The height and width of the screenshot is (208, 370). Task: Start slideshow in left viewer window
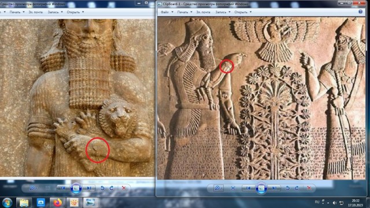click(76, 188)
